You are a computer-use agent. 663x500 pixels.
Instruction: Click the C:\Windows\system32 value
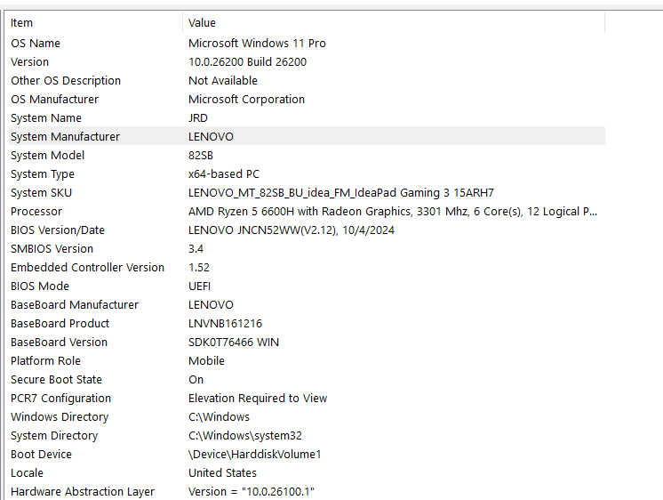point(245,435)
